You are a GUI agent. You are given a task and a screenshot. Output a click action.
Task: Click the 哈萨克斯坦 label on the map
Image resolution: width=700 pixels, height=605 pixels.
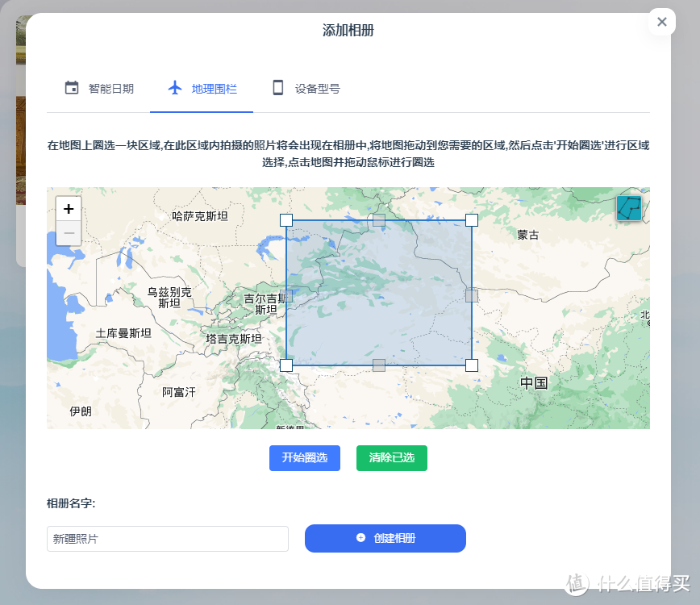pos(200,216)
